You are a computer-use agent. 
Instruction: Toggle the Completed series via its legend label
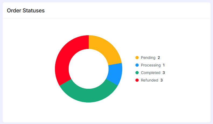151,73
